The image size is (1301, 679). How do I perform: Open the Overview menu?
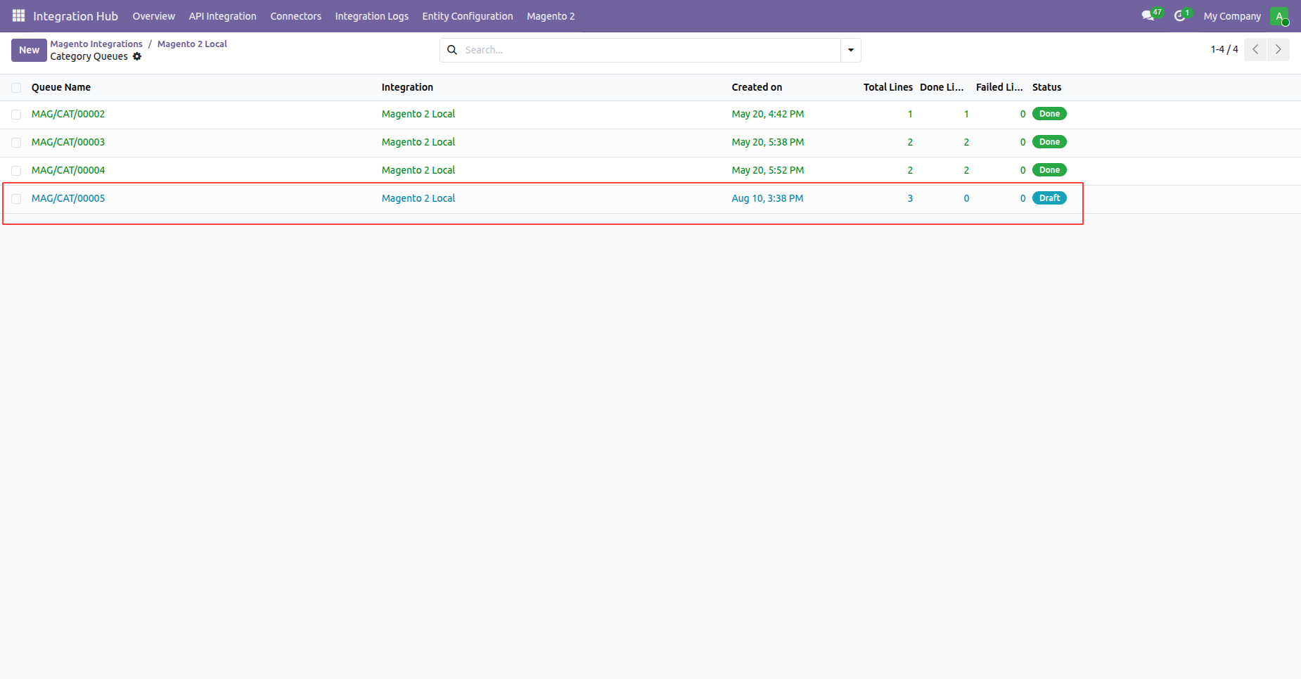pos(153,16)
